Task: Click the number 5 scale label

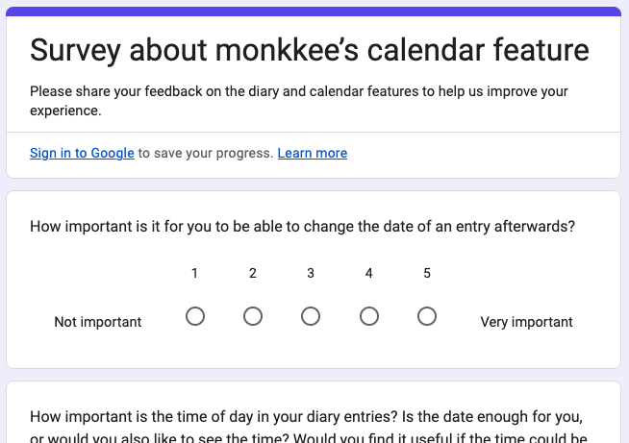Action: [x=427, y=273]
